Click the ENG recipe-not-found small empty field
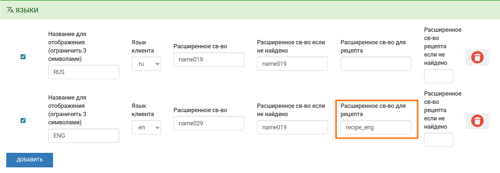The height and width of the screenshot is (173, 500). (438, 140)
